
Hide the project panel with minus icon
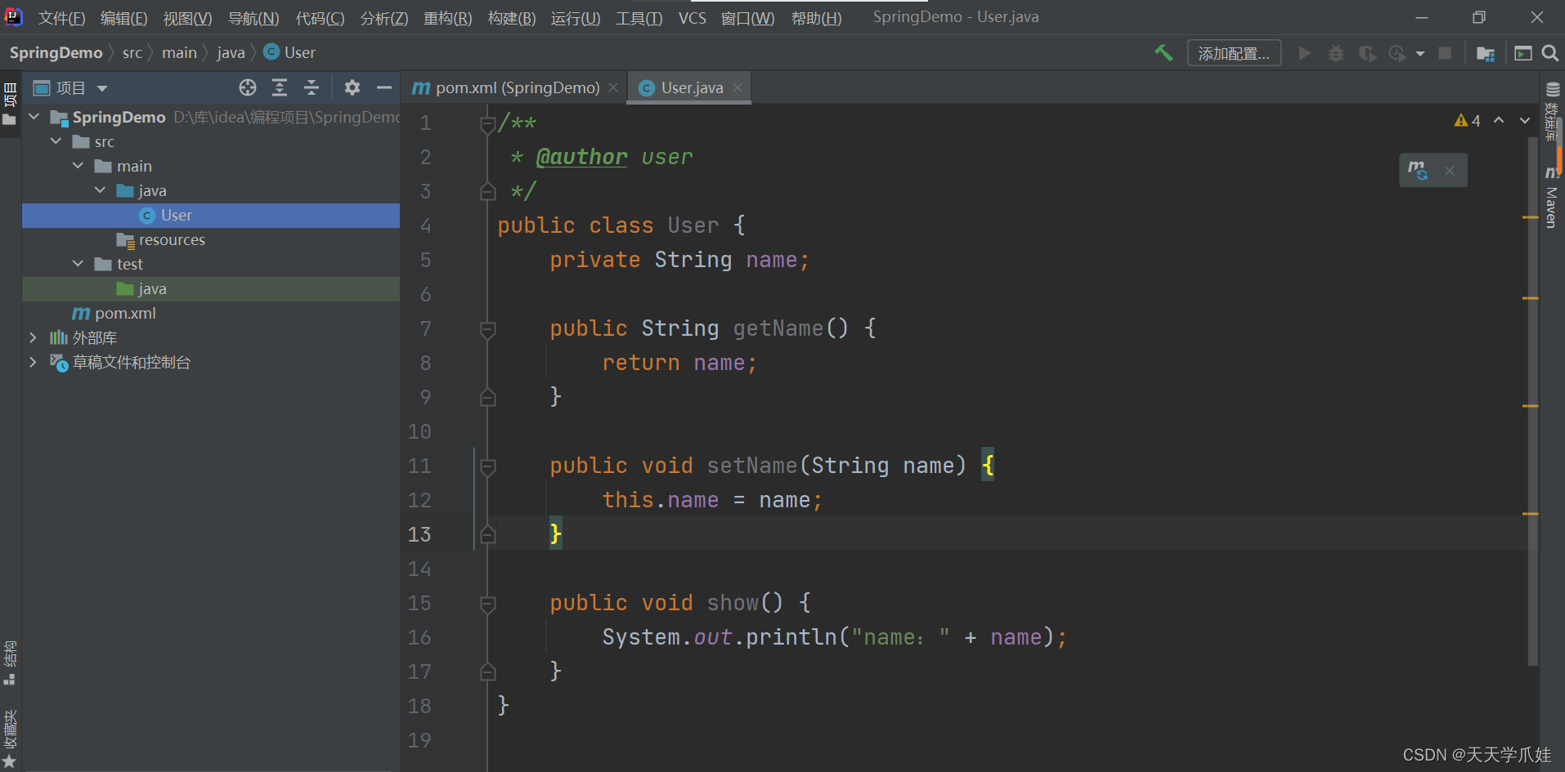click(384, 87)
